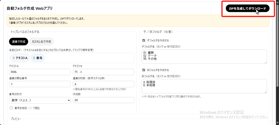Click inside the 子フォルダ名 text area
279x125 pixels.
coord(204,56)
